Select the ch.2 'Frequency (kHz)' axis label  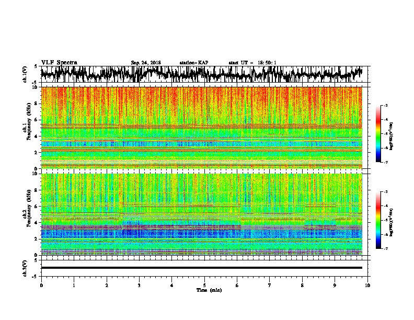tap(29, 208)
